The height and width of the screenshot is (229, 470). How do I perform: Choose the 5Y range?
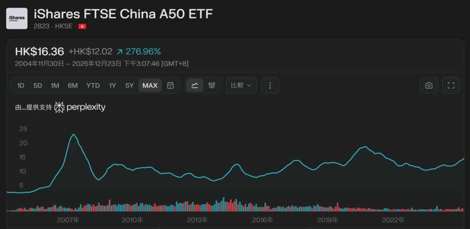[x=129, y=85]
